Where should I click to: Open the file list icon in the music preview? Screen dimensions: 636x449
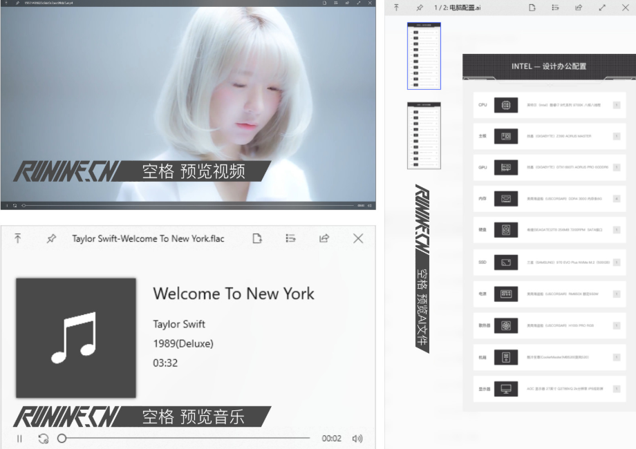click(x=290, y=238)
